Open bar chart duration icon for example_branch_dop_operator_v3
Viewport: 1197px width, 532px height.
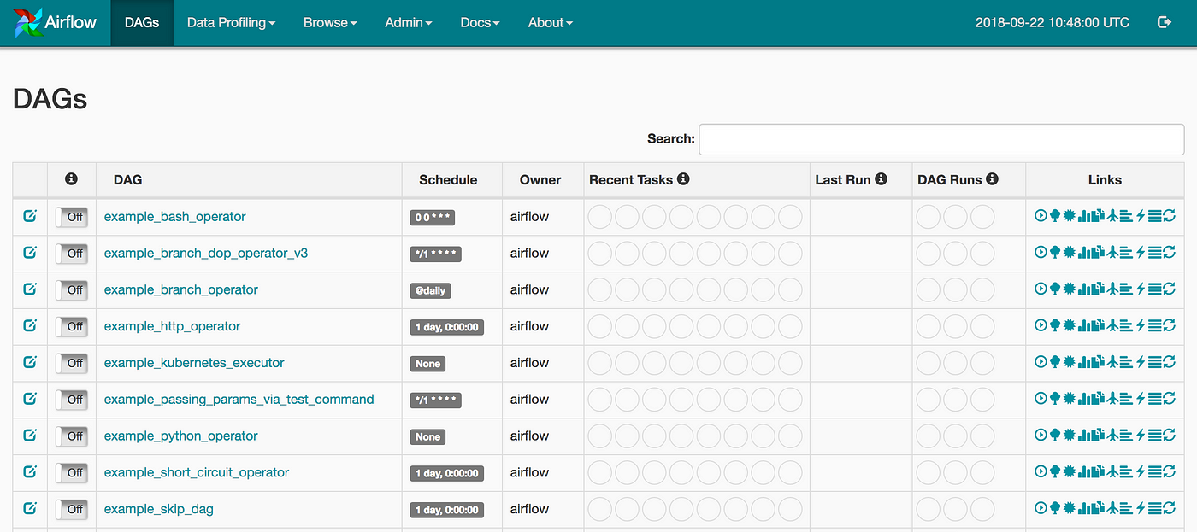pos(1084,253)
